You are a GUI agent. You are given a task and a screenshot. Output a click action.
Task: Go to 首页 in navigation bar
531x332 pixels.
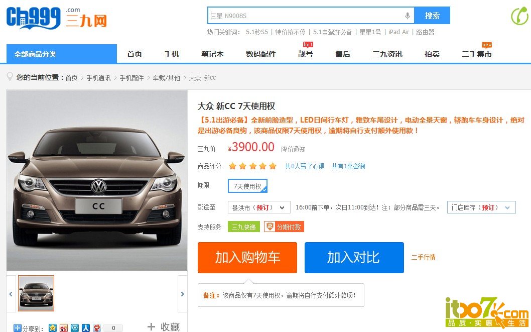point(135,54)
